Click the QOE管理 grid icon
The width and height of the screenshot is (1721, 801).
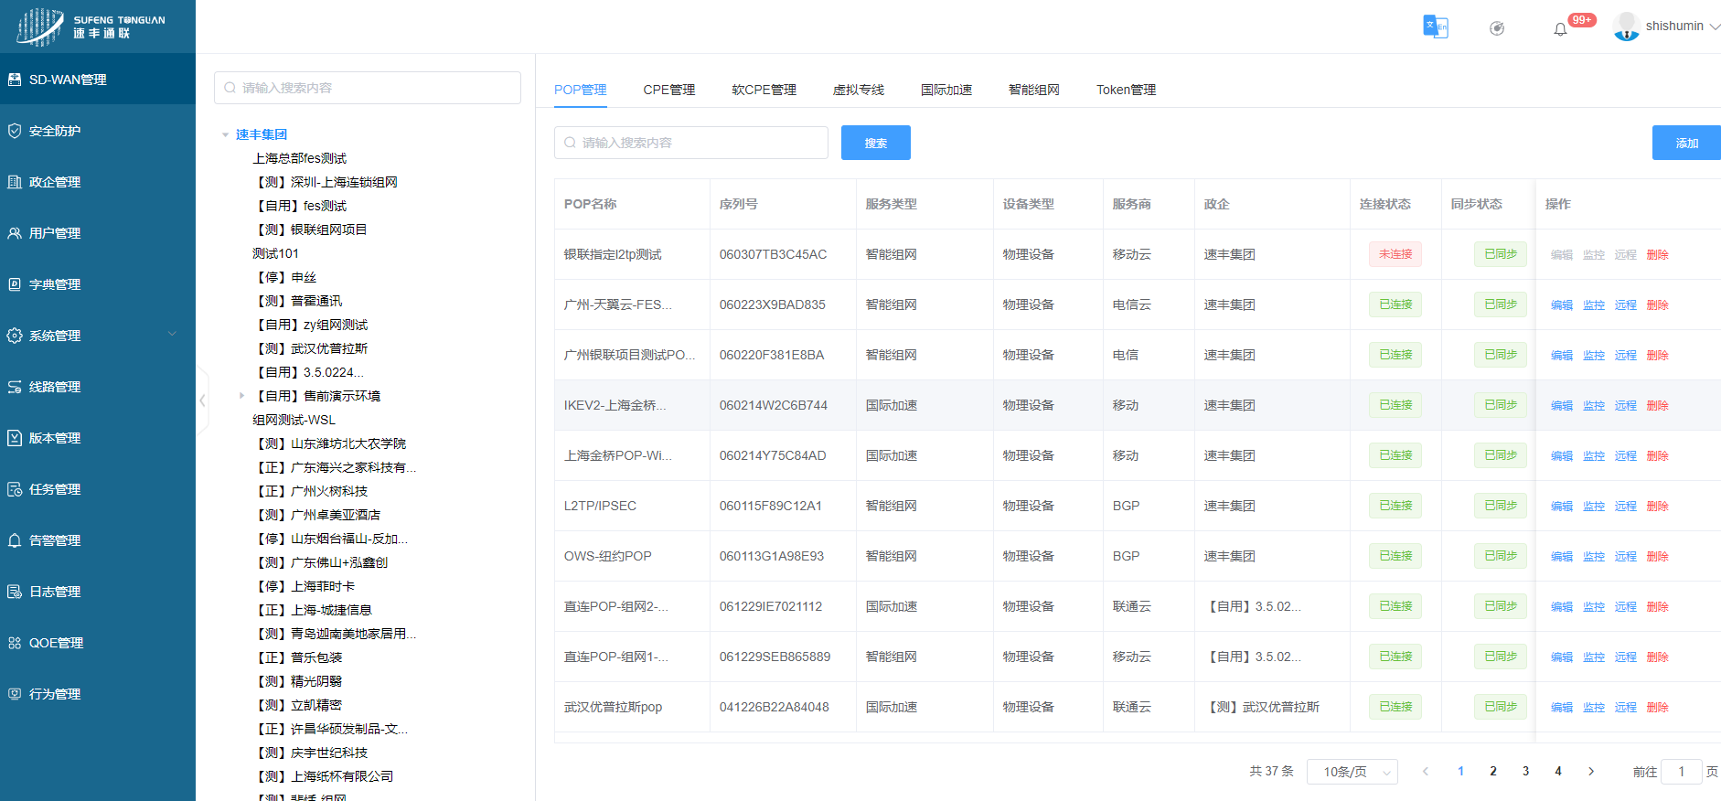15,643
